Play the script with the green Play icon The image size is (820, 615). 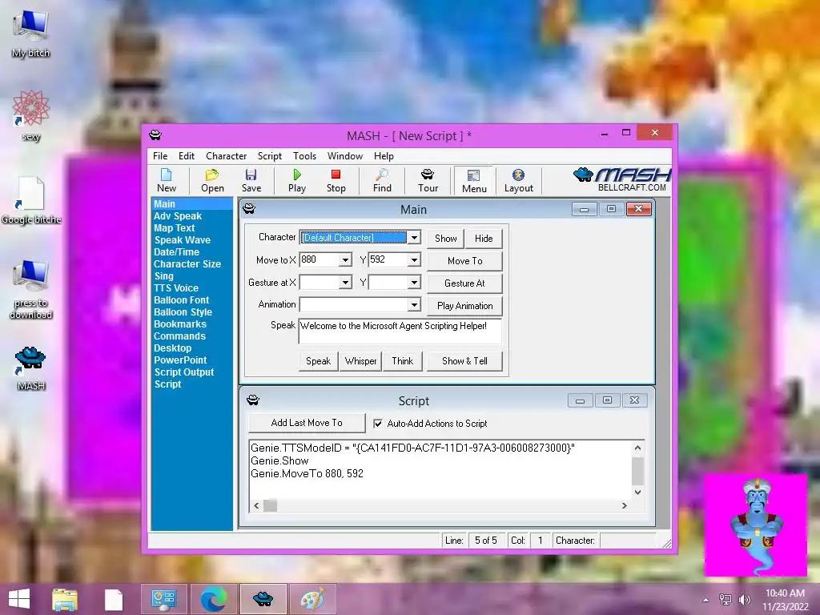click(296, 180)
